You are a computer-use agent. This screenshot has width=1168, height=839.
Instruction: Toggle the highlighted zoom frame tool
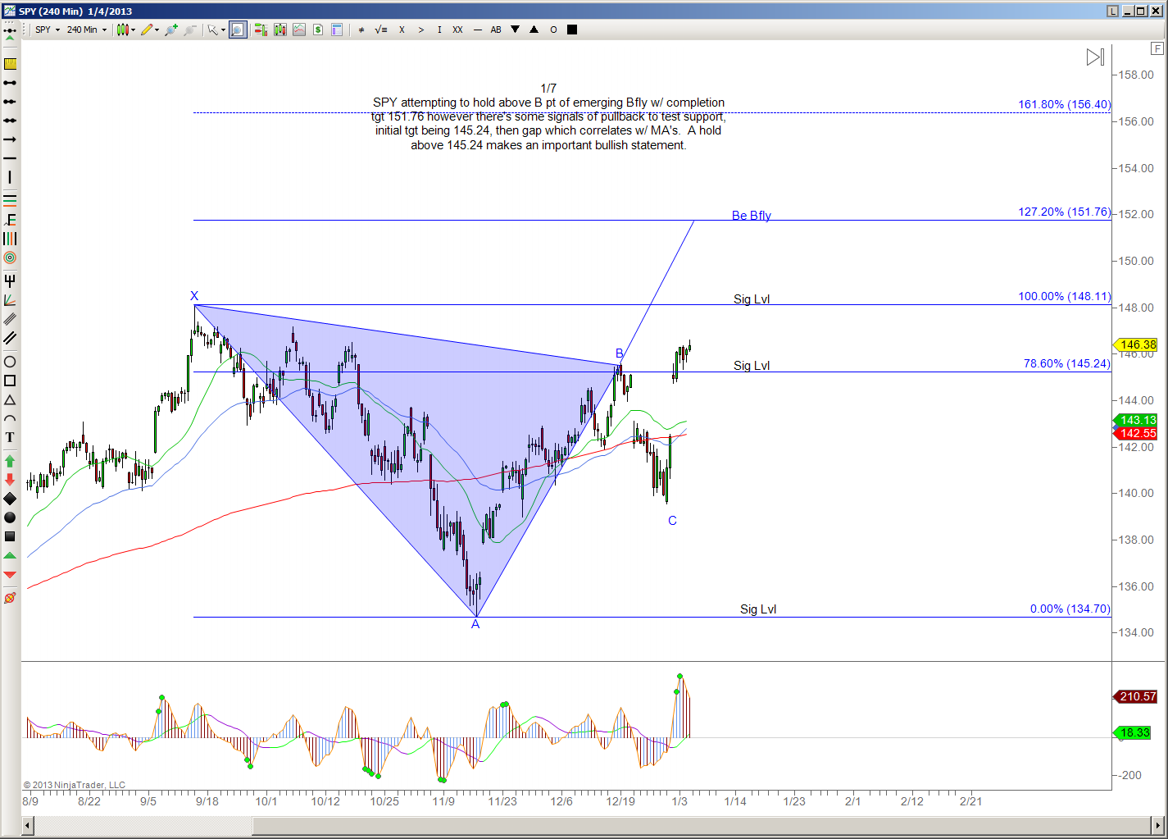click(237, 30)
